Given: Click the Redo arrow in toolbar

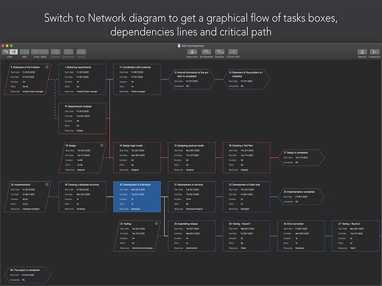Looking at the screenshot, I should pos(44,51).
